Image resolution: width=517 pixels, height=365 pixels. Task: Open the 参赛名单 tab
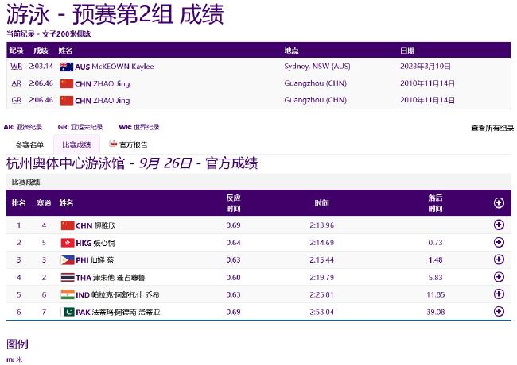point(29,144)
